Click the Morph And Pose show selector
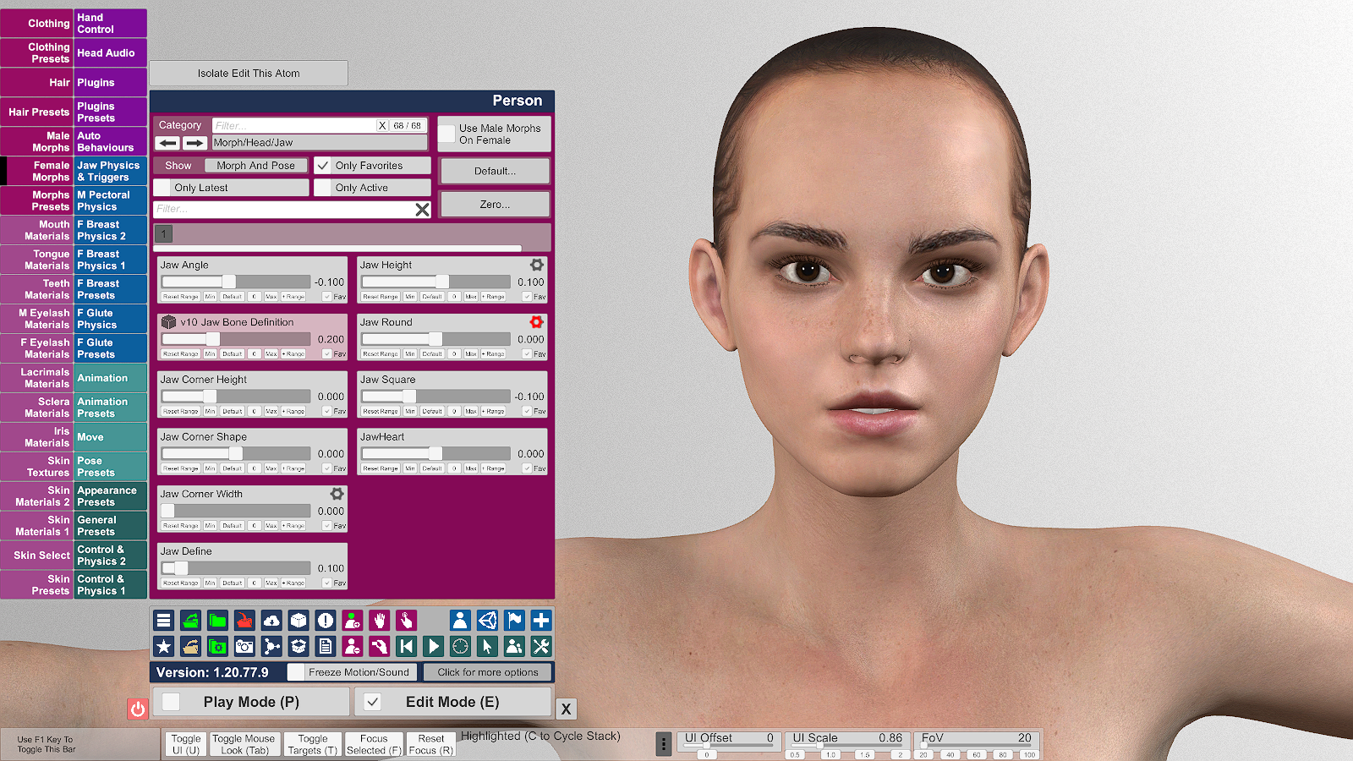 click(x=256, y=166)
